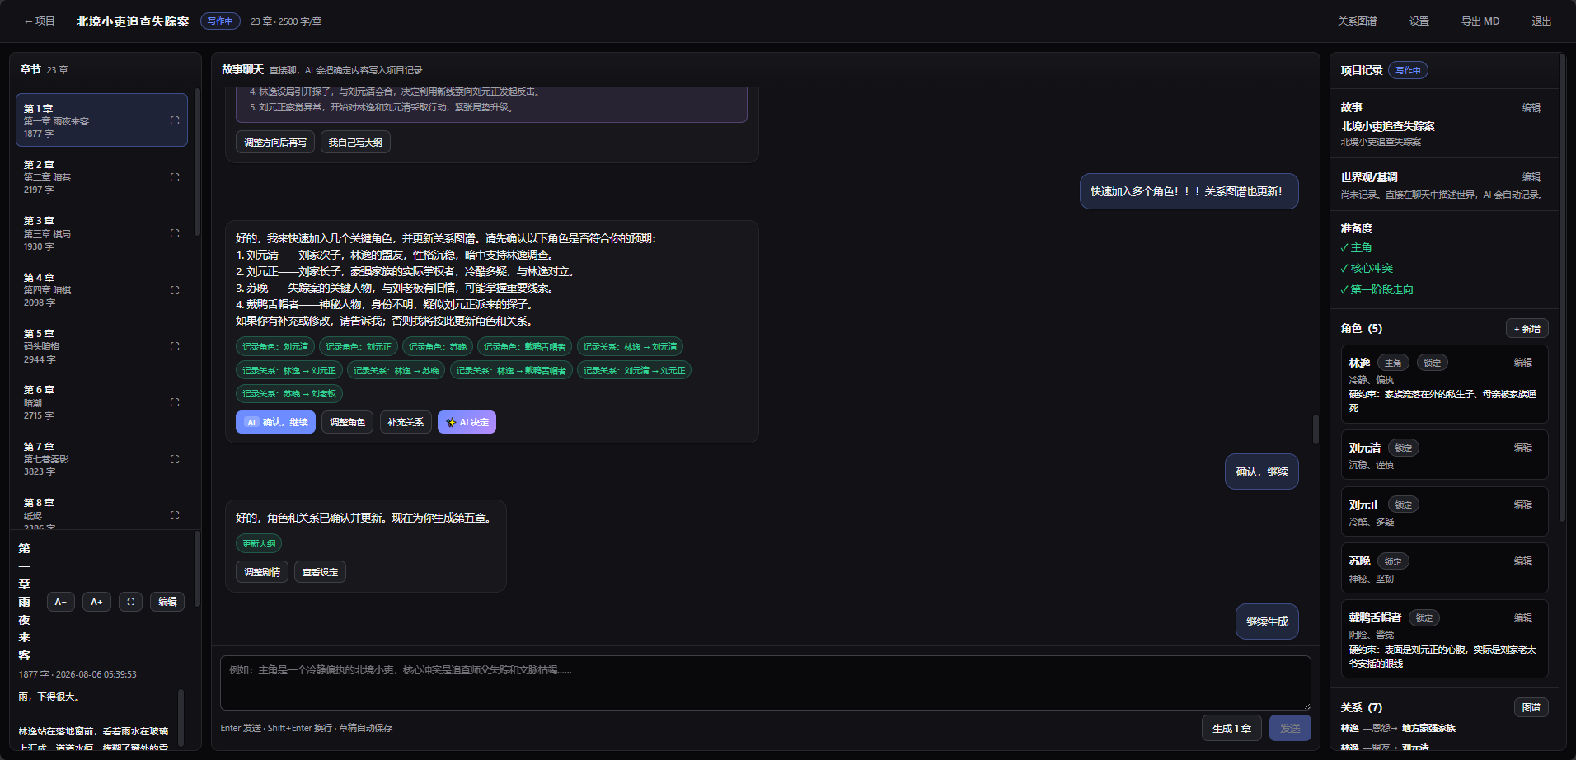The width and height of the screenshot is (1576, 760).
Task: Click + 新增 to add a character
Action: point(1527,329)
